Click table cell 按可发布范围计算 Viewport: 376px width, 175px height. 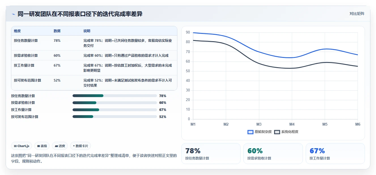(27, 80)
